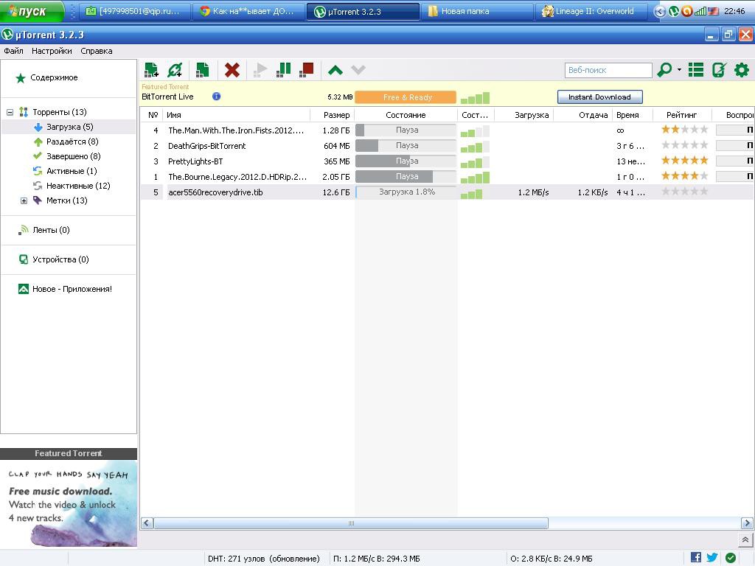The image size is (755, 566).
Task: Sort by the Имя column header
Action: [237, 115]
